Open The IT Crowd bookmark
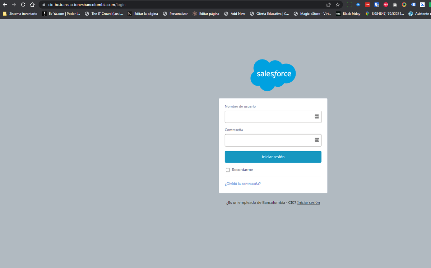 [104, 14]
